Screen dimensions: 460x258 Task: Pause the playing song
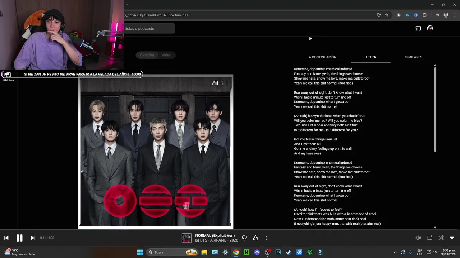pos(19,238)
